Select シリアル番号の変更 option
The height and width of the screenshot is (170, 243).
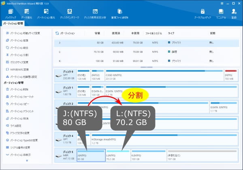click(18, 148)
